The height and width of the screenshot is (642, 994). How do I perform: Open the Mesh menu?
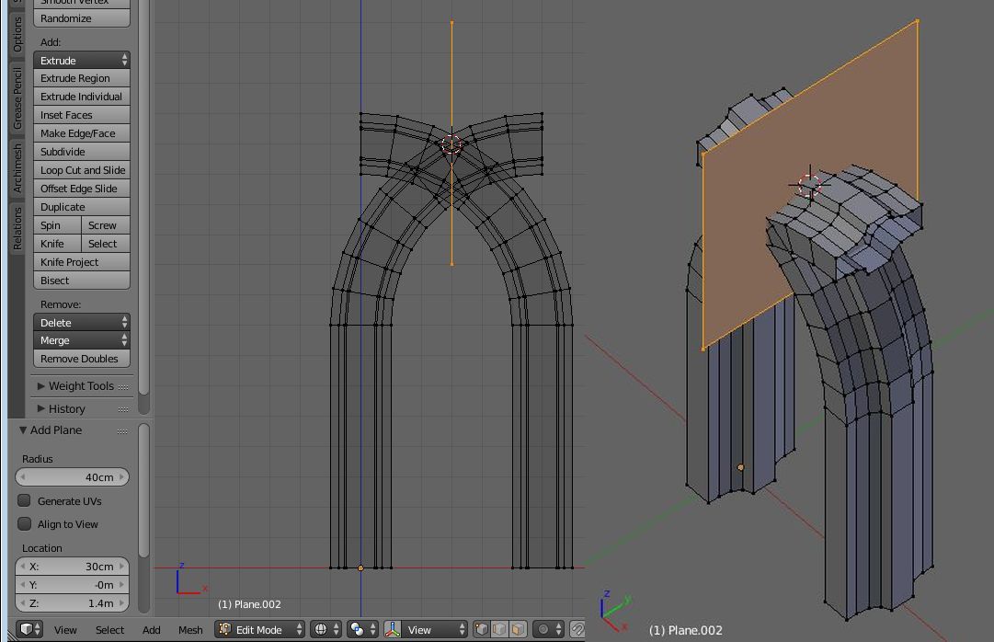pyautogui.click(x=190, y=629)
